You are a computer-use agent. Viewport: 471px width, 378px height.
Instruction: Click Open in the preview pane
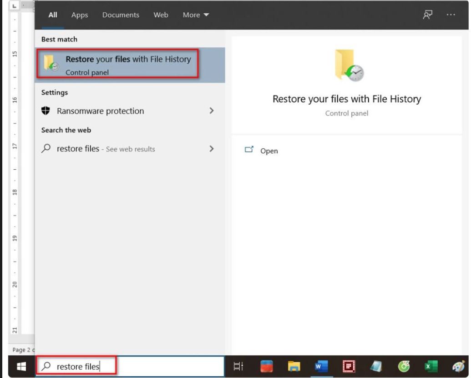[268, 151]
